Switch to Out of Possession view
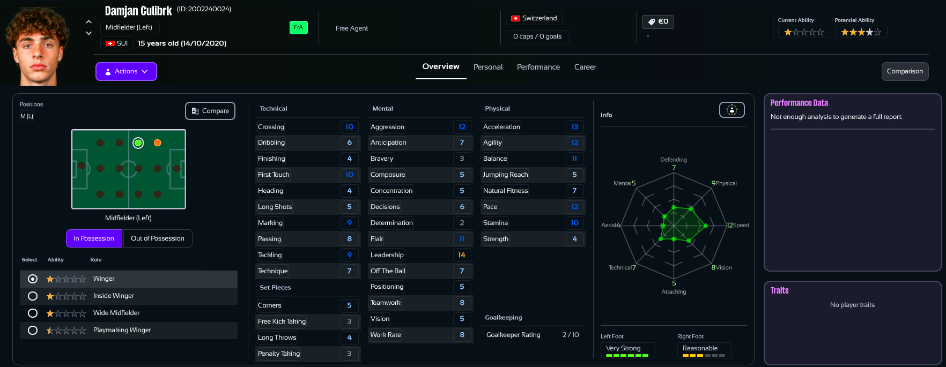 pos(158,238)
